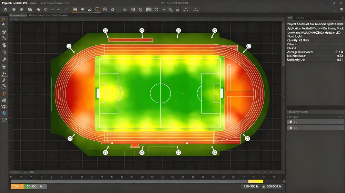Click the upward caret icon in top toolbar
This screenshot has width=345, height=193.
pos(164,9)
